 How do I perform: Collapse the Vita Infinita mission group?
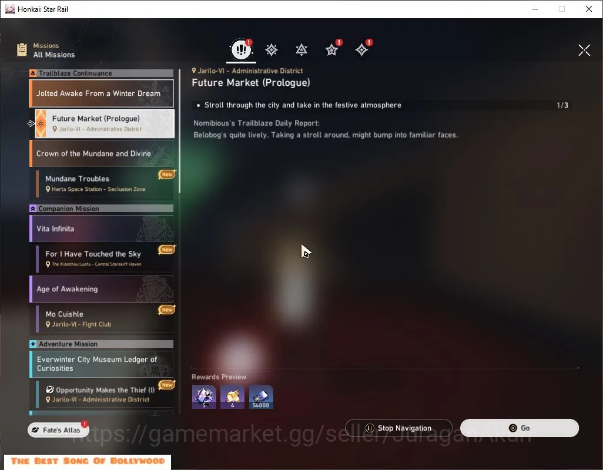pos(102,229)
